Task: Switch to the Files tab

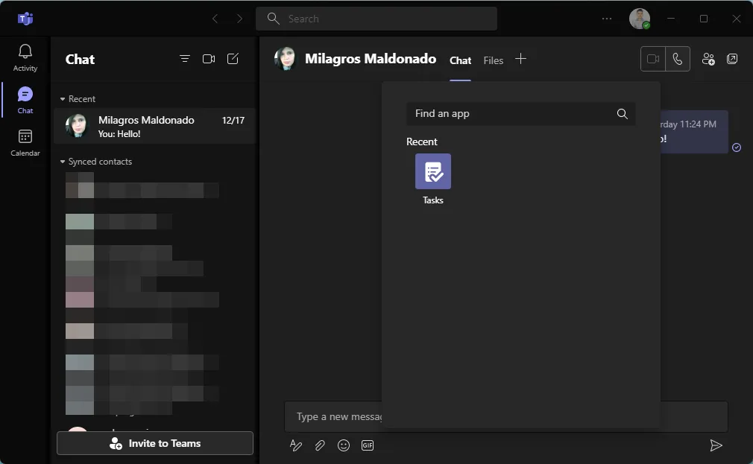Action: coord(493,60)
